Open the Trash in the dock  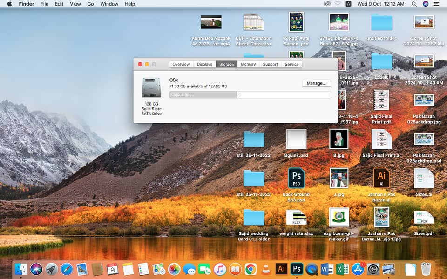click(426, 269)
